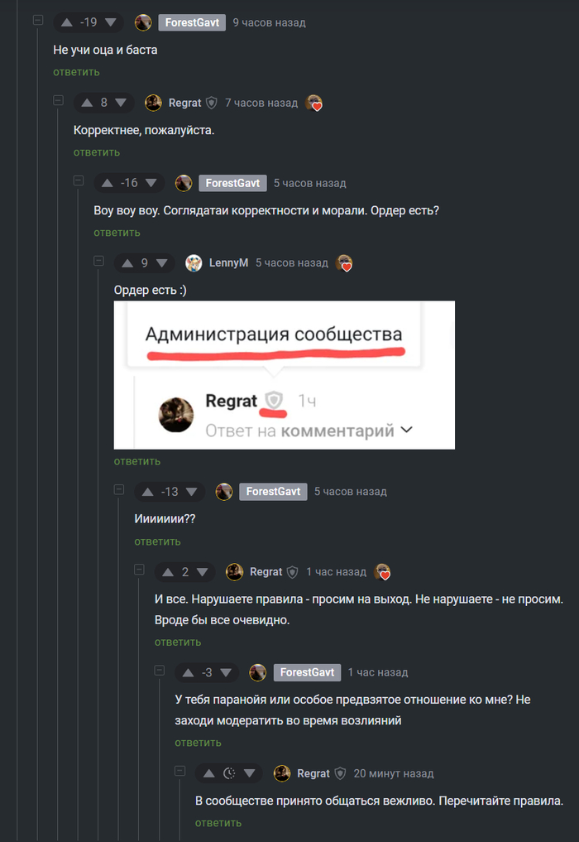Viewport: 579px width, 842px height.
Task: Downvote ForestGavt's comment rated -3
Action: (x=226, y=672)
